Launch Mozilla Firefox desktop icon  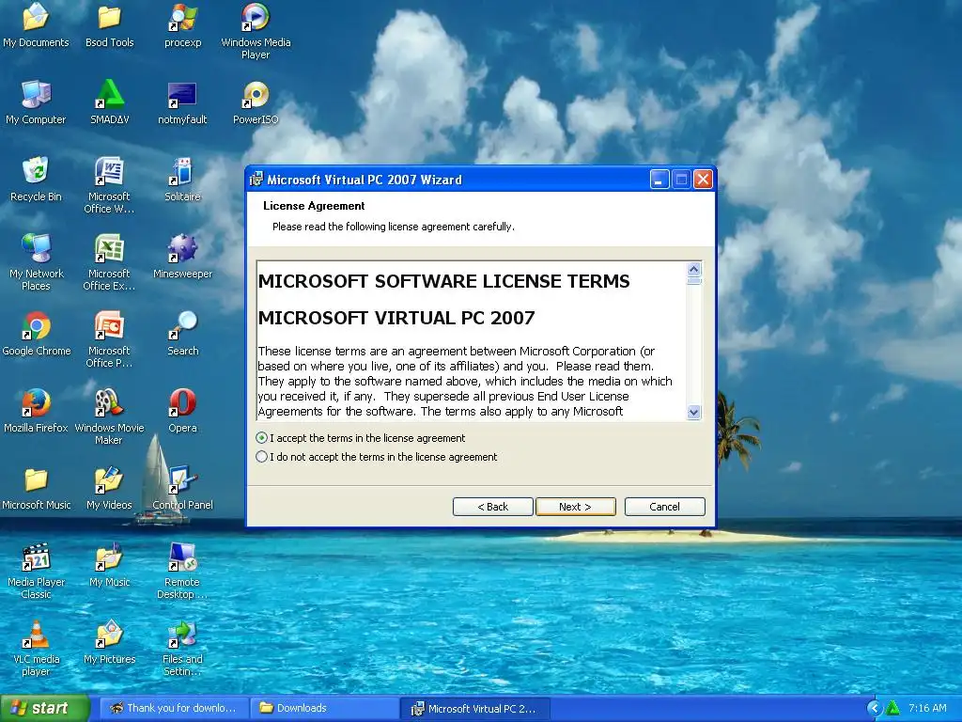tap(36, 402)
